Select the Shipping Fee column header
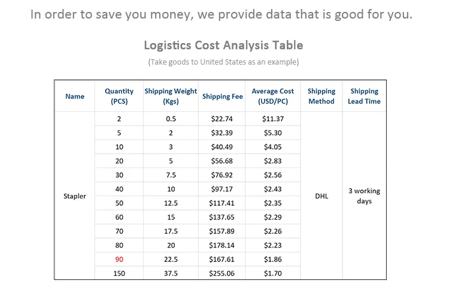This screenshot has height=308, width=449. 222,96
